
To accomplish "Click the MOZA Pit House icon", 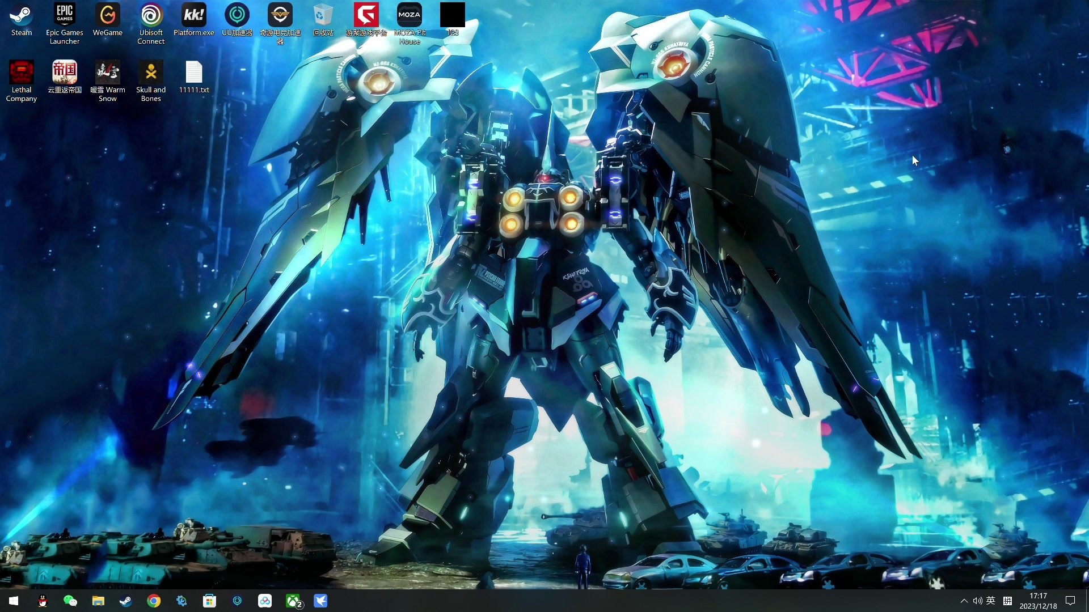I will point(410,16).
